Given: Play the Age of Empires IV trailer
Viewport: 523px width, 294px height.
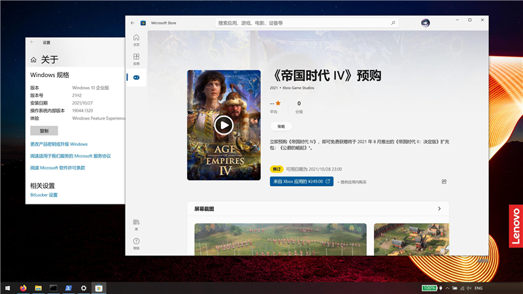Looking at the screenshot, I should [224, 124].
